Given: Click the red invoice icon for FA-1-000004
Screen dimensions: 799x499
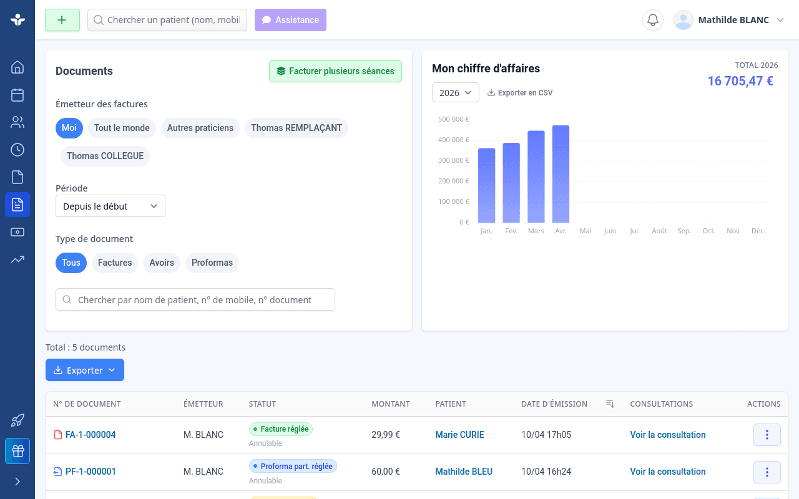Looking at the screenshot, I should click(58, 435).
